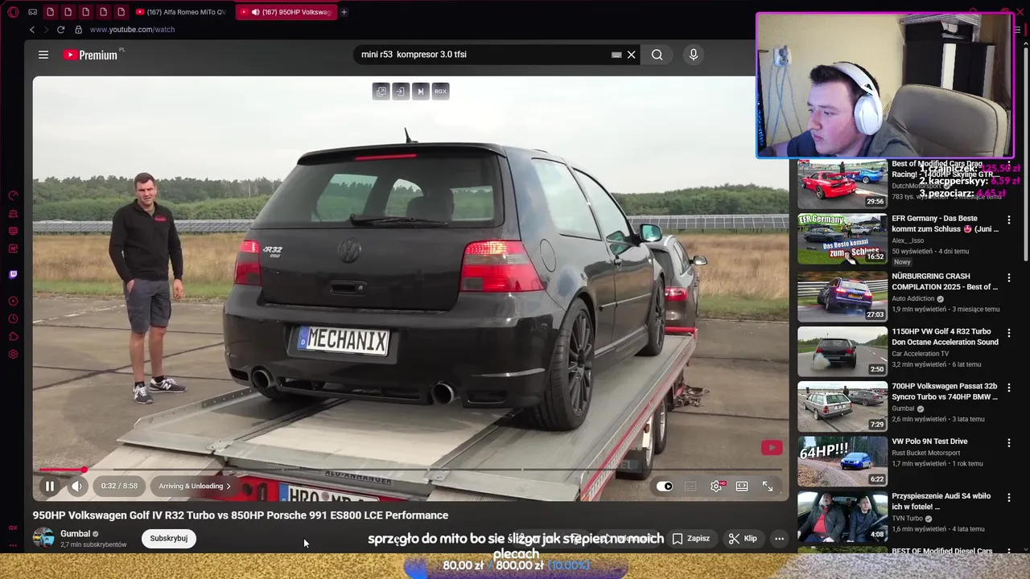Pause the video
The height and width of the screenshot is (579, 1030).
coord(50,486)
